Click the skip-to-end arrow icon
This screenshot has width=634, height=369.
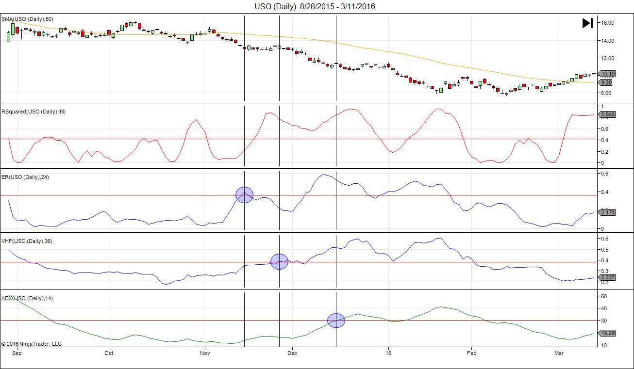[587, 23]
